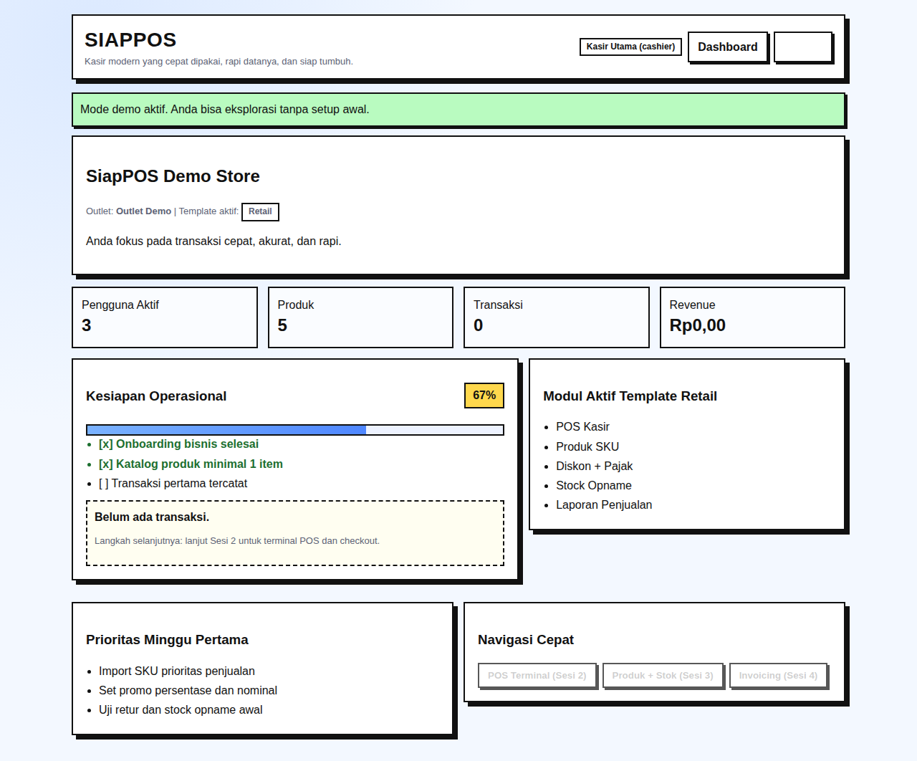Select Stock Opname in active modules list
This screenshot has height=761, width=917.
click(x=593, y=486)
